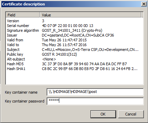Select the Public key row
Image resolution: width=148 pixels, height=123 pixels.
click(74, 54)
